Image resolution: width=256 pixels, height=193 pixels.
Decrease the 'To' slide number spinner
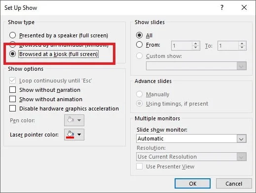242,48
